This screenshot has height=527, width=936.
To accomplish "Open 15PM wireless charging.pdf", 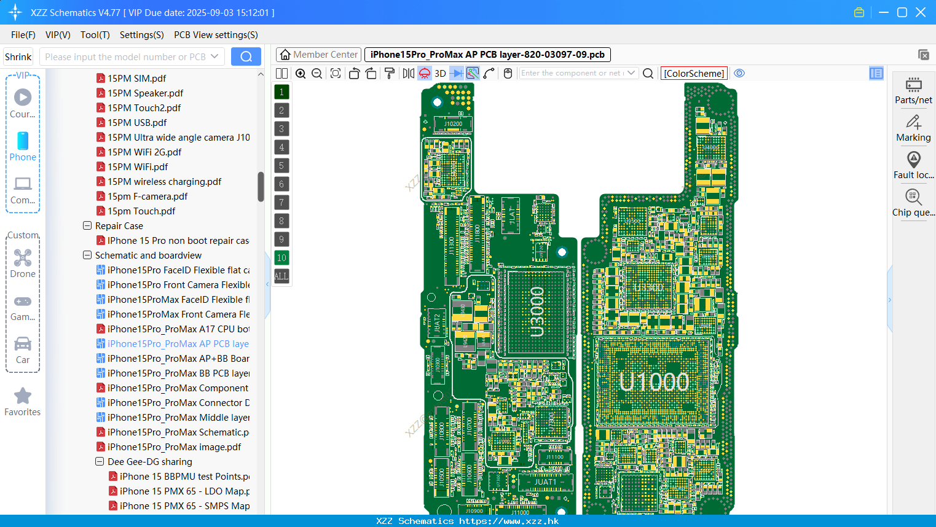I will pyautogui.click(x=164, y=181).
